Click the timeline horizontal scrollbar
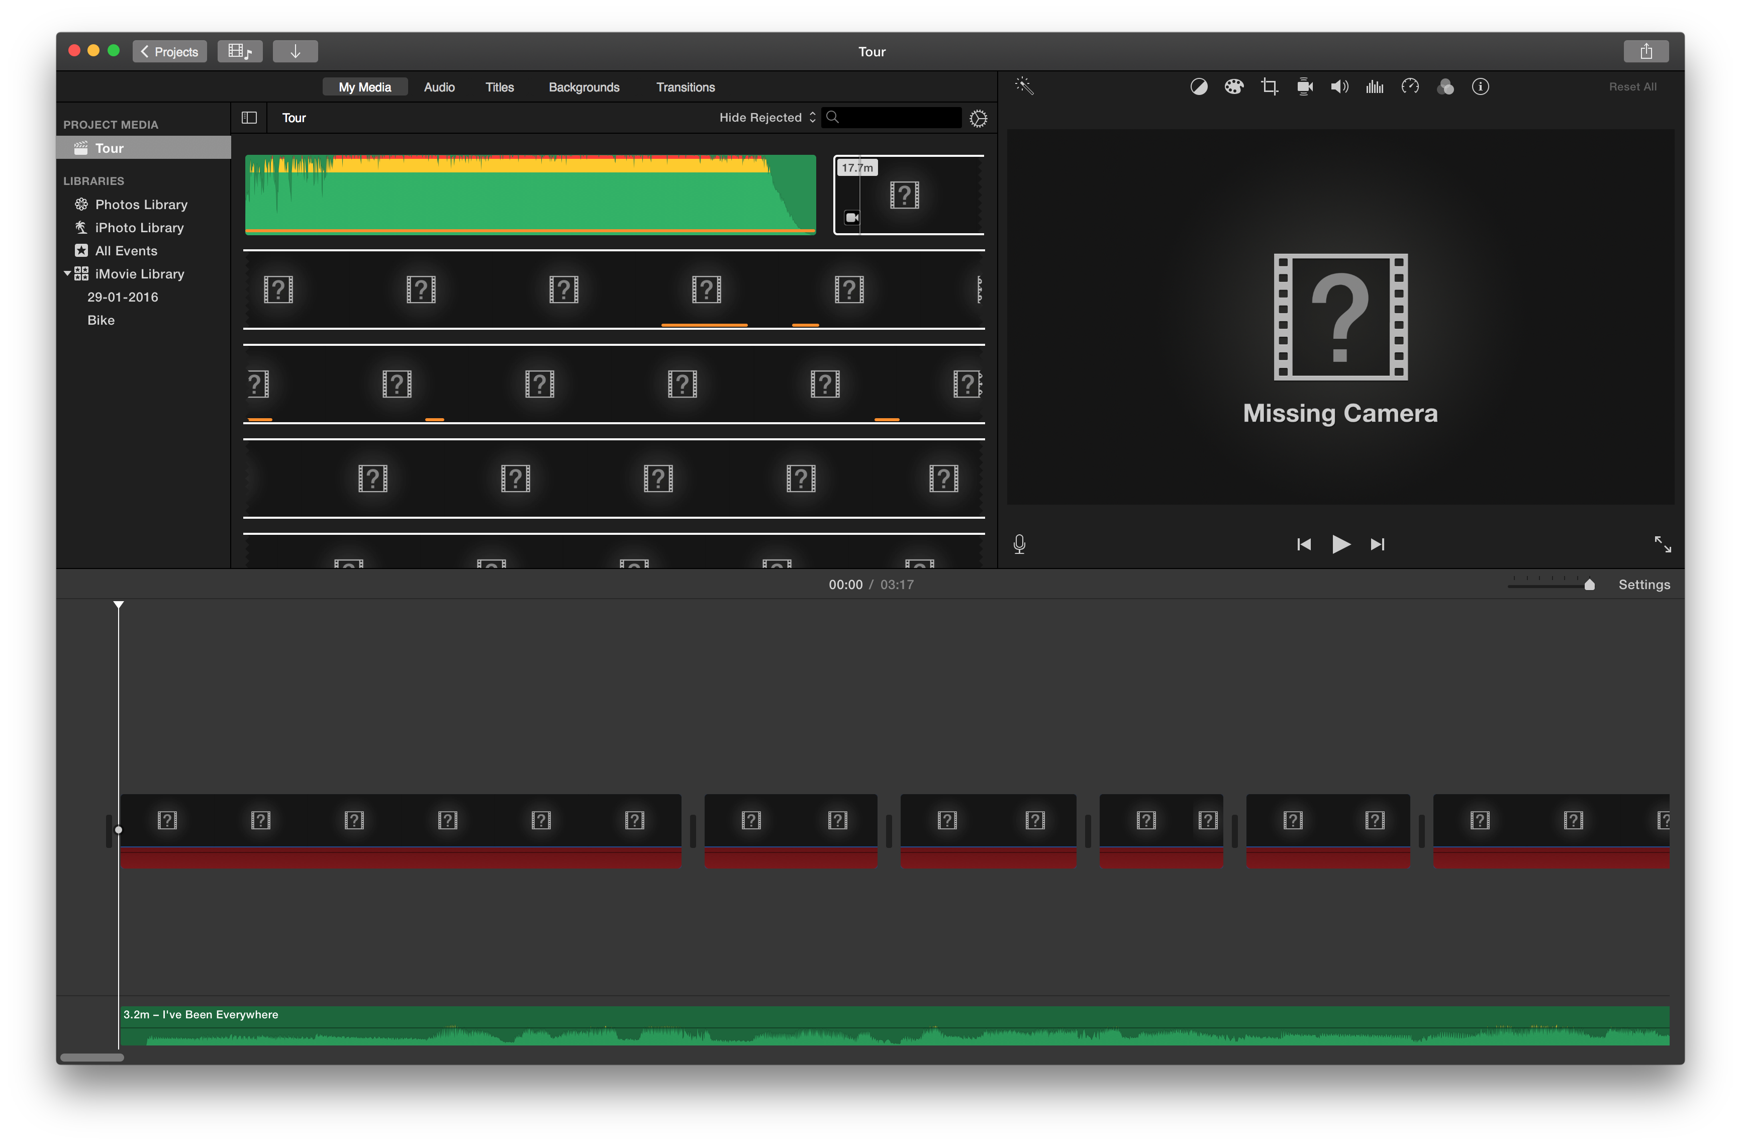 click(x=92, y=1057)
